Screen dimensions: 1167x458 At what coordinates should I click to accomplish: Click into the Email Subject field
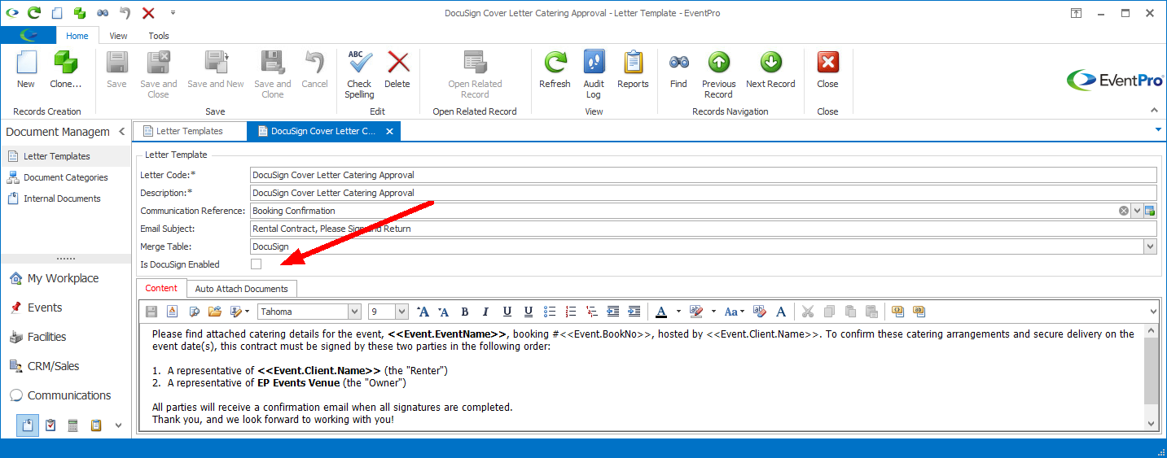pyautogui.click(x=704, y=229)
